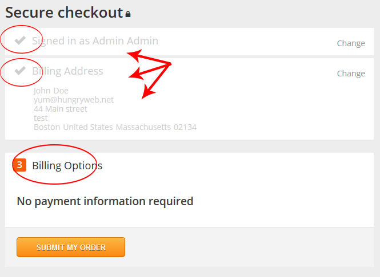The width and height of the screenshot is (380, 277).
Task: Click the orange step 3 badge
Action: [19, 165]
